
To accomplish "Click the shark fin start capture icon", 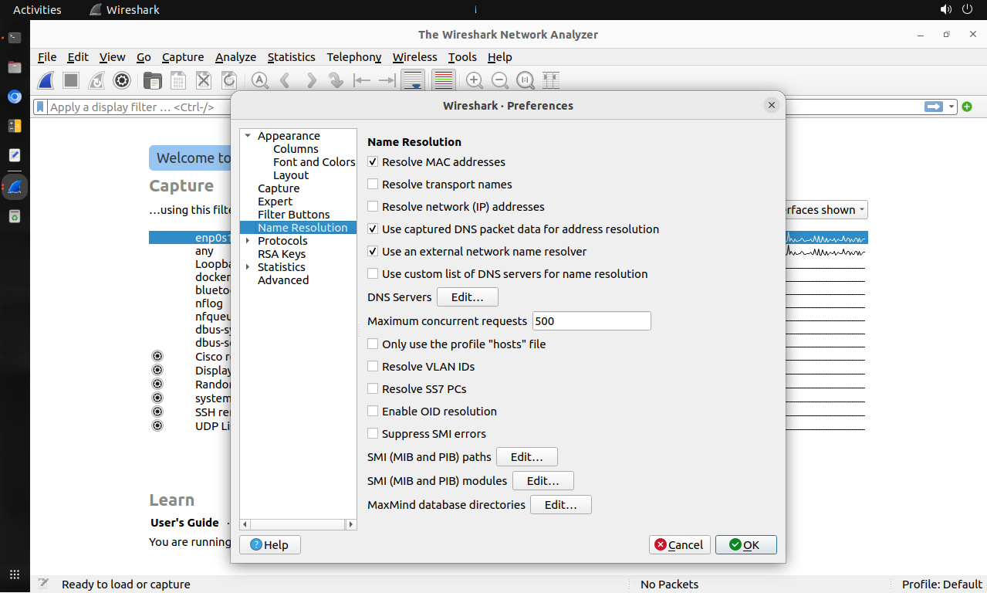I will pos(46,80).
